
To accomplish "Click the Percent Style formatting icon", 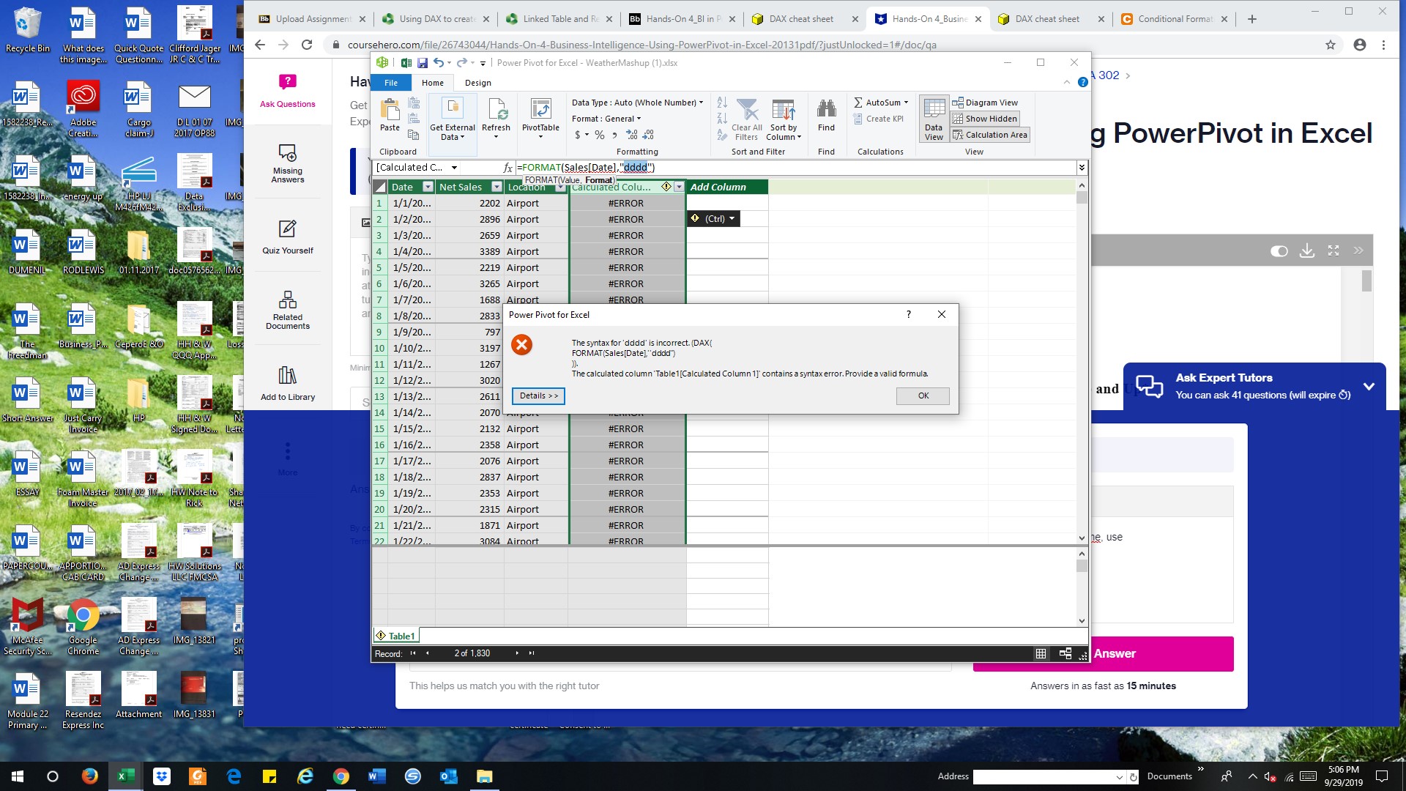I will coord(599,135).
